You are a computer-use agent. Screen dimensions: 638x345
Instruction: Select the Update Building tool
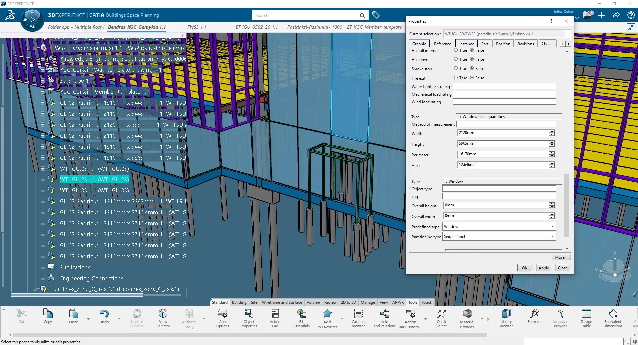[x=137, y=317]
